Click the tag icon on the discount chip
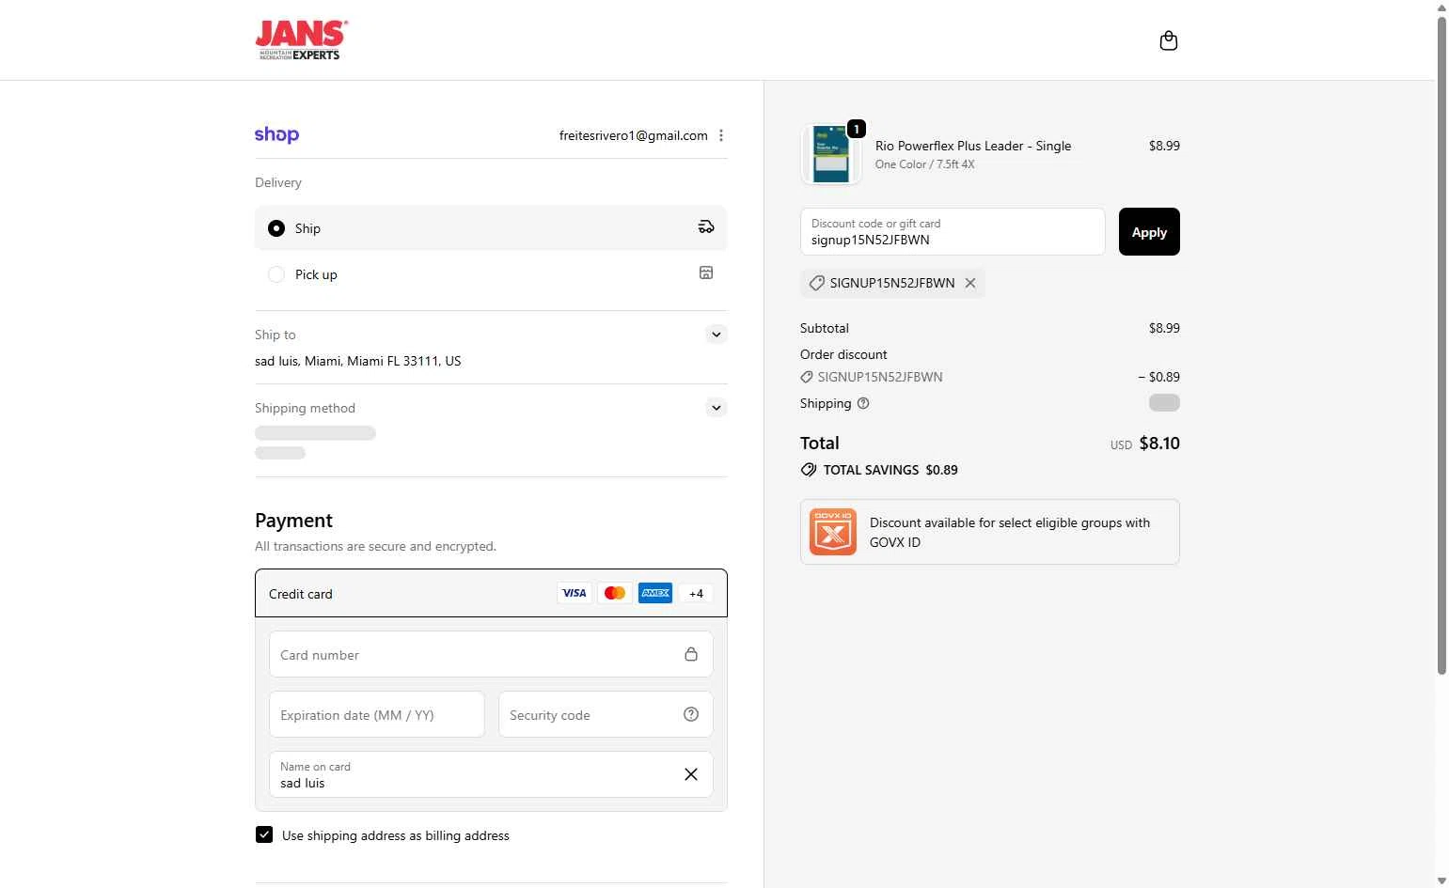 click(x=816, y=283)
